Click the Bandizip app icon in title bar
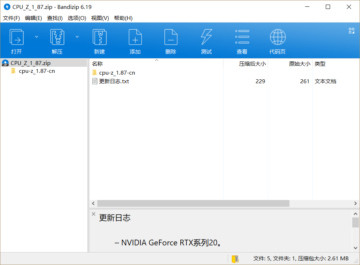Screen dimensions: 360x265 pyautogui.click(x=7, y=7)
